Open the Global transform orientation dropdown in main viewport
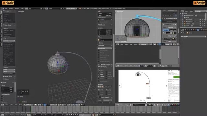The image size is (207, 116). point(53,105)
